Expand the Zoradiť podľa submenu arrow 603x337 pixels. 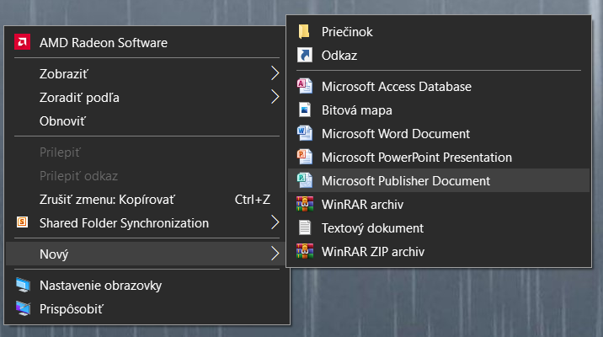[x=275, y=97]
